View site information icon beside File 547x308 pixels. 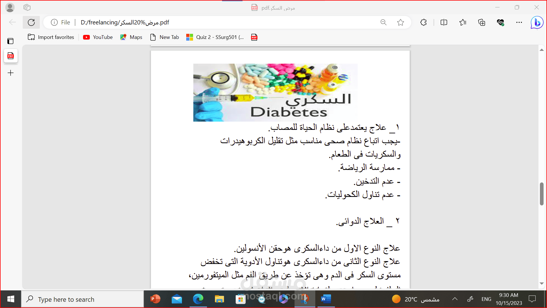pos(54,22)
